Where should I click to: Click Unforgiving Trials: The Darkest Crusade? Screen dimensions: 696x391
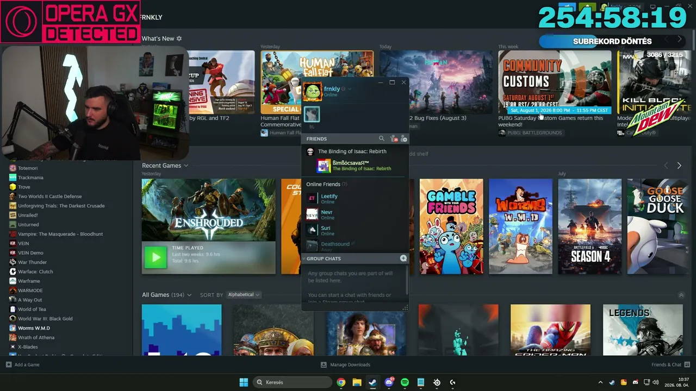coord(61,206)
